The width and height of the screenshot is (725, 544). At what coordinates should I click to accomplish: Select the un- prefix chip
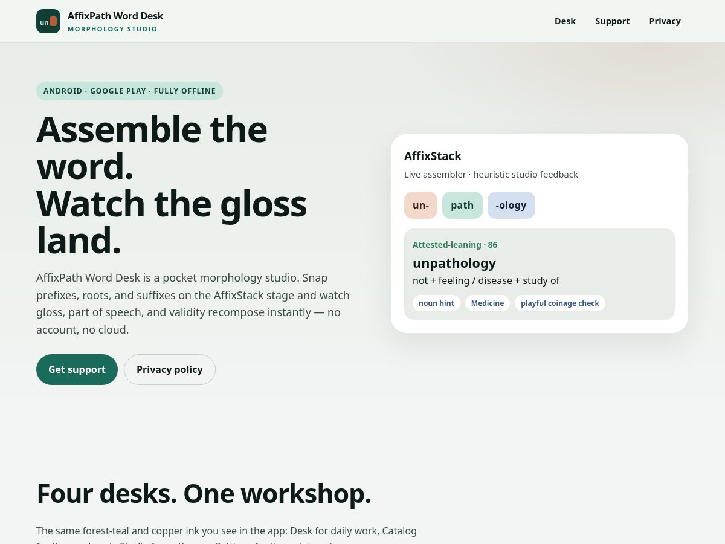pos(420,205)
